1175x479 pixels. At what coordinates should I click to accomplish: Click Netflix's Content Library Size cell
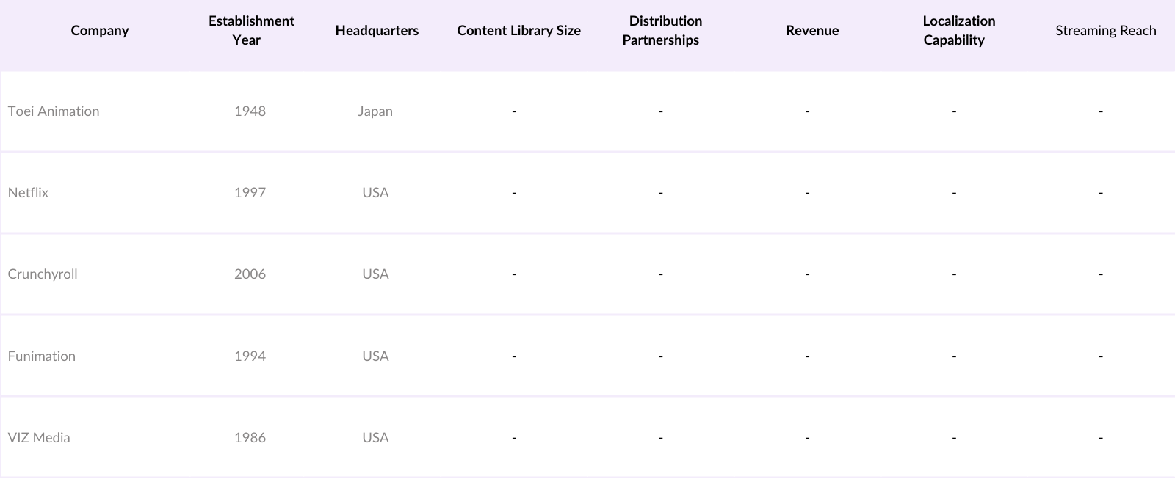coord(514,193)
